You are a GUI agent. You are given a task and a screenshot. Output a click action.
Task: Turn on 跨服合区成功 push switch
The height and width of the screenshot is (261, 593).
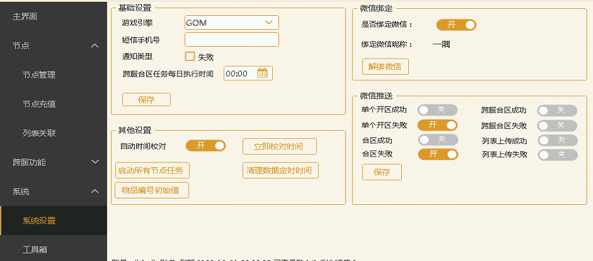557,110
